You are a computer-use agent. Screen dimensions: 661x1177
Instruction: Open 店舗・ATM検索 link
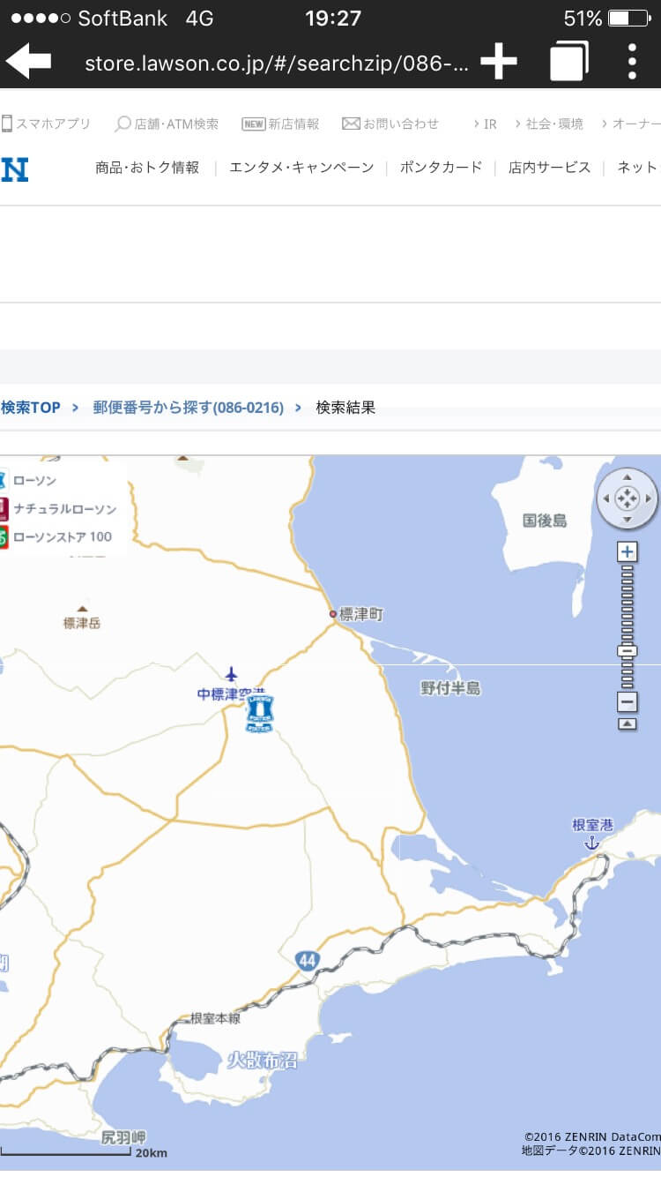(167, 124)
